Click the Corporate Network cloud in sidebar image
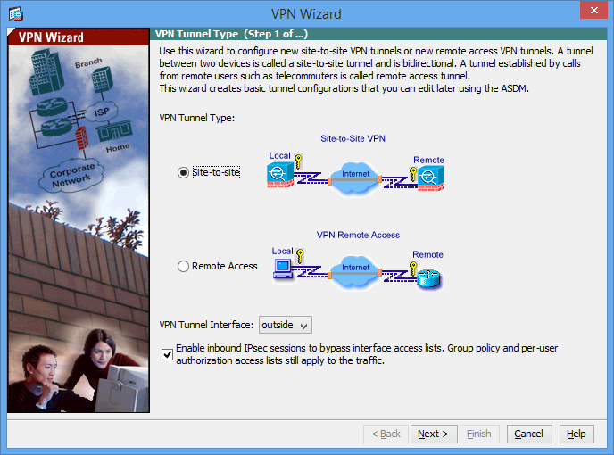The height and width of the screenshot is (455, 614). (x=71, y=176)
